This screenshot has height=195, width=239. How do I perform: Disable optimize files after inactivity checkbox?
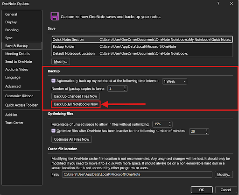[53, 130]
